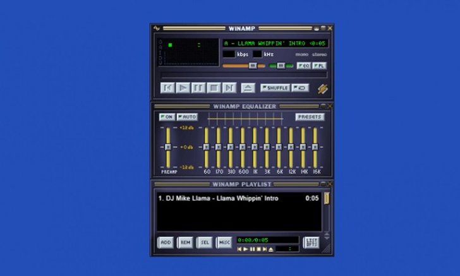Click the small Stop button in playlist
Screen dimensions: 460x276
point(258,249)
